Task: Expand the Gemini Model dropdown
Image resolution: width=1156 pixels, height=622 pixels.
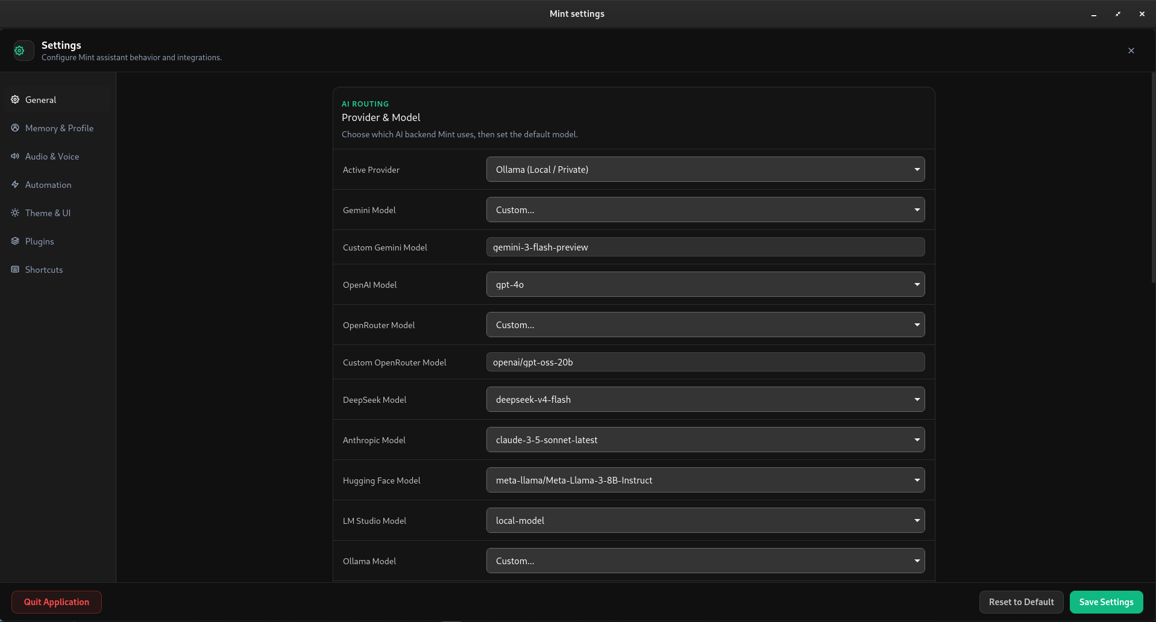Action: tap(705, 210)
